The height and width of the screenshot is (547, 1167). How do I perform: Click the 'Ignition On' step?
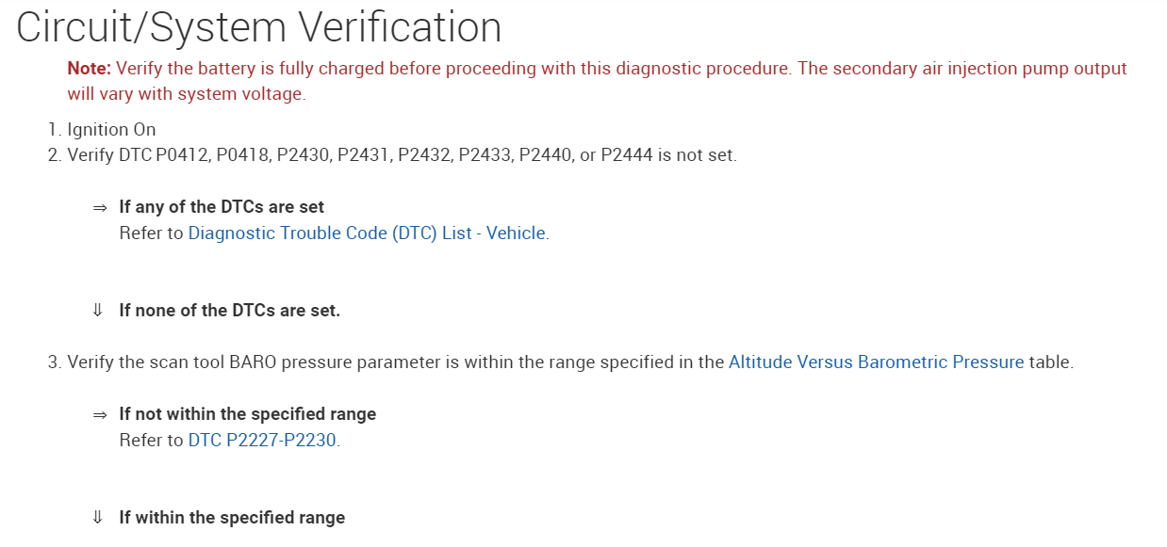coord(111,130)
